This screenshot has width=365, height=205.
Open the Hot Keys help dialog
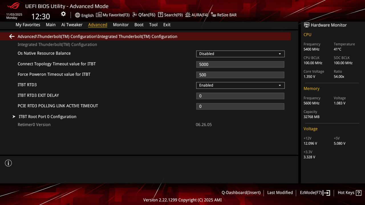click(x=349, y=192)
